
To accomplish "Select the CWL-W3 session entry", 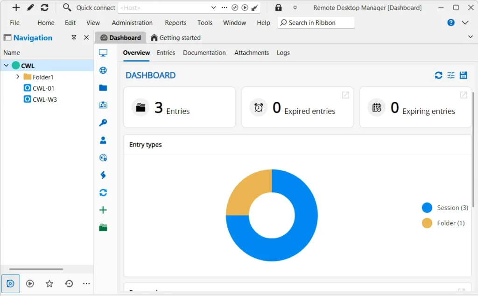I will click(x=44, y=99).
